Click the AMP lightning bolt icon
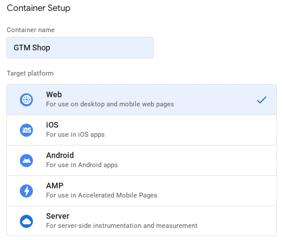Viewport: 283px width, 240px height. coord(26,191)
